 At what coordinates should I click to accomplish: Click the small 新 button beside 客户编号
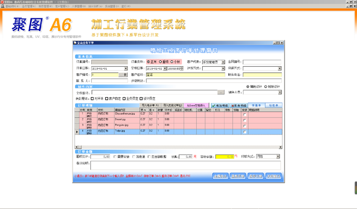tap(125, 75)
